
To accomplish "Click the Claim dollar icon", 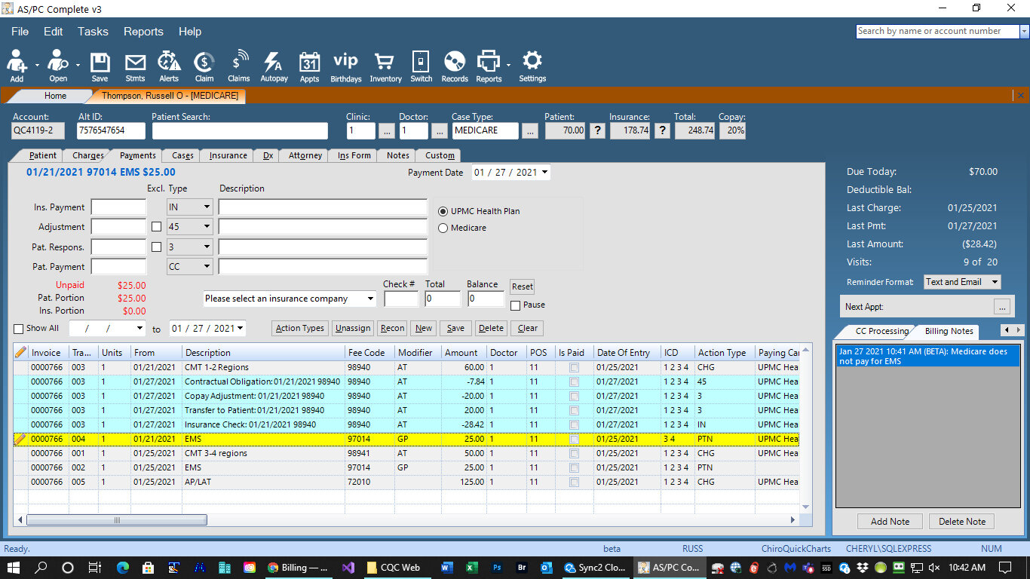I will point(204,66).
